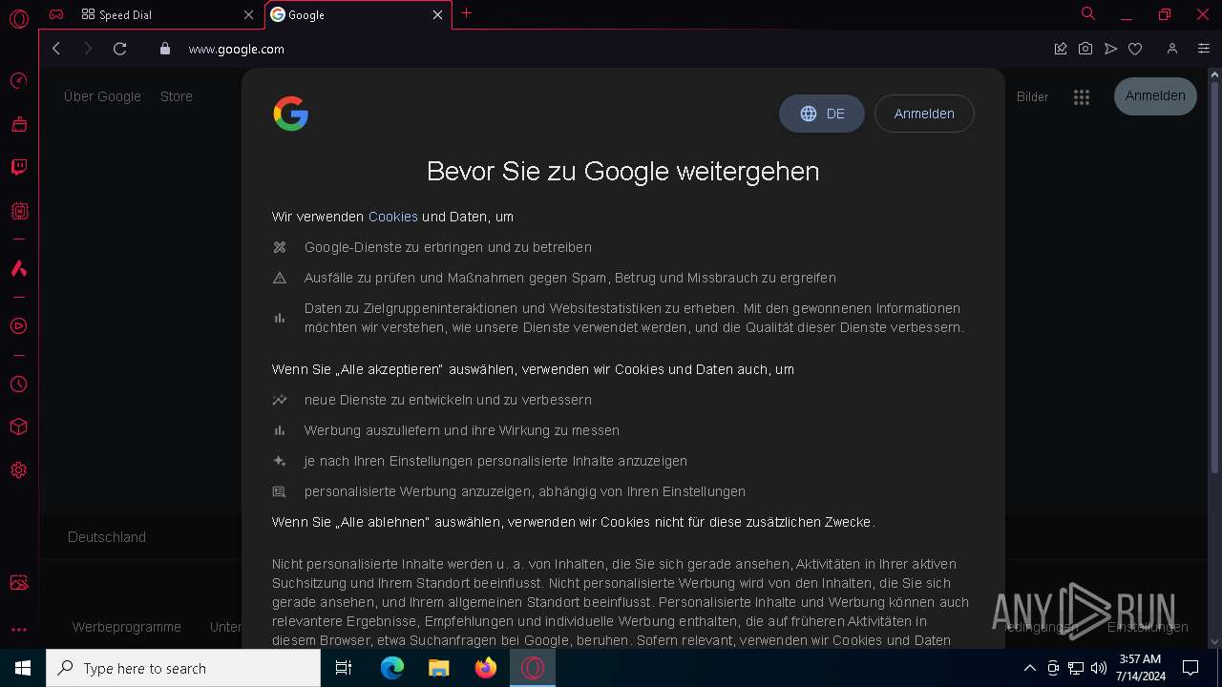The height and width of the screenshot is (687, 1222).
Task: Reload the Google page
Action: [120, 49]
